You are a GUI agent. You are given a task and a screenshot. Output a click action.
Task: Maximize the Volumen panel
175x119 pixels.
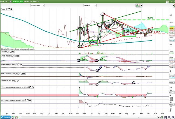coord(11,52)
